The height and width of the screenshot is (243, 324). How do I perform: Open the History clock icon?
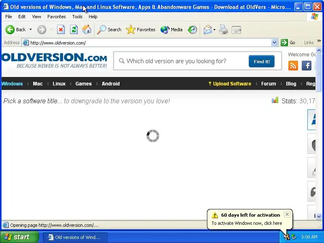pos(192,30)
